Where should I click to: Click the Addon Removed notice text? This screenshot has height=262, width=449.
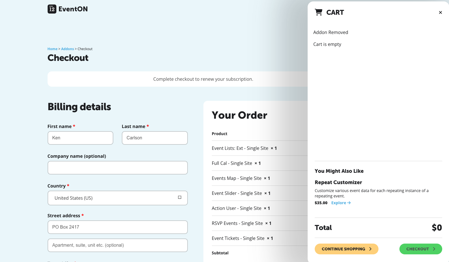(x=331, y=32)
